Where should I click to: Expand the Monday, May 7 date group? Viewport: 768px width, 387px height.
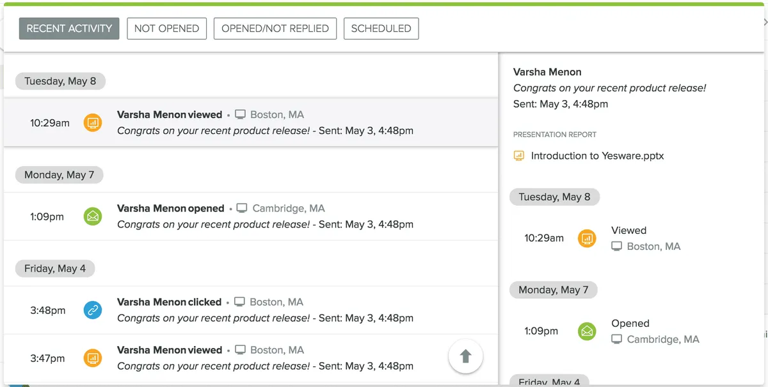pos(58,174)
